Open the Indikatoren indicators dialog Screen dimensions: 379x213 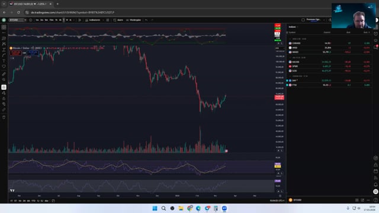tap(92, 20)
